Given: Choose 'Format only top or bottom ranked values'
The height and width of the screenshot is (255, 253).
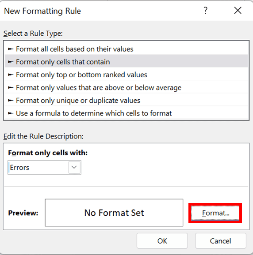Looking at the screenshot, I should pyautogui.click(x=126, y=75).
